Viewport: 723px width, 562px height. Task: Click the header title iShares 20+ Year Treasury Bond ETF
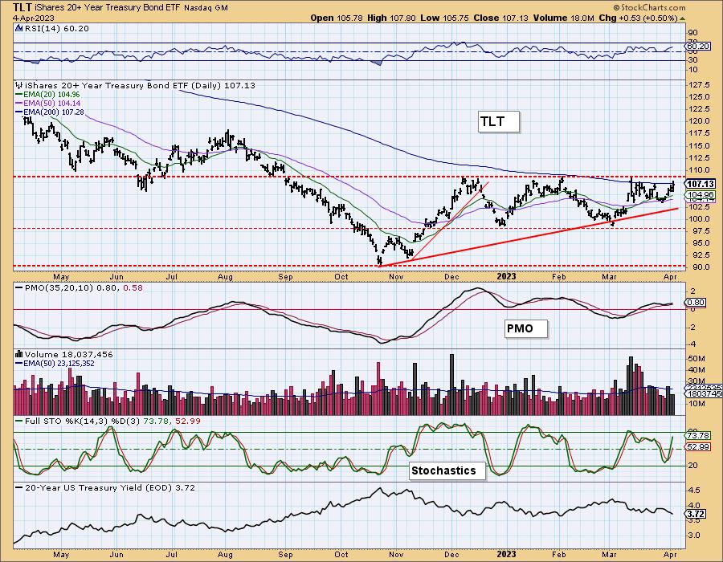108,8
